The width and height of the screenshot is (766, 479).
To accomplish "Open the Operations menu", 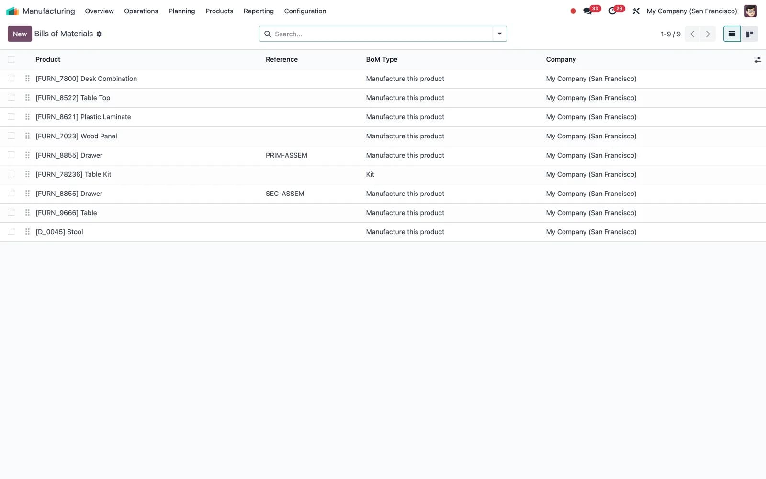I will coord(141,11).
